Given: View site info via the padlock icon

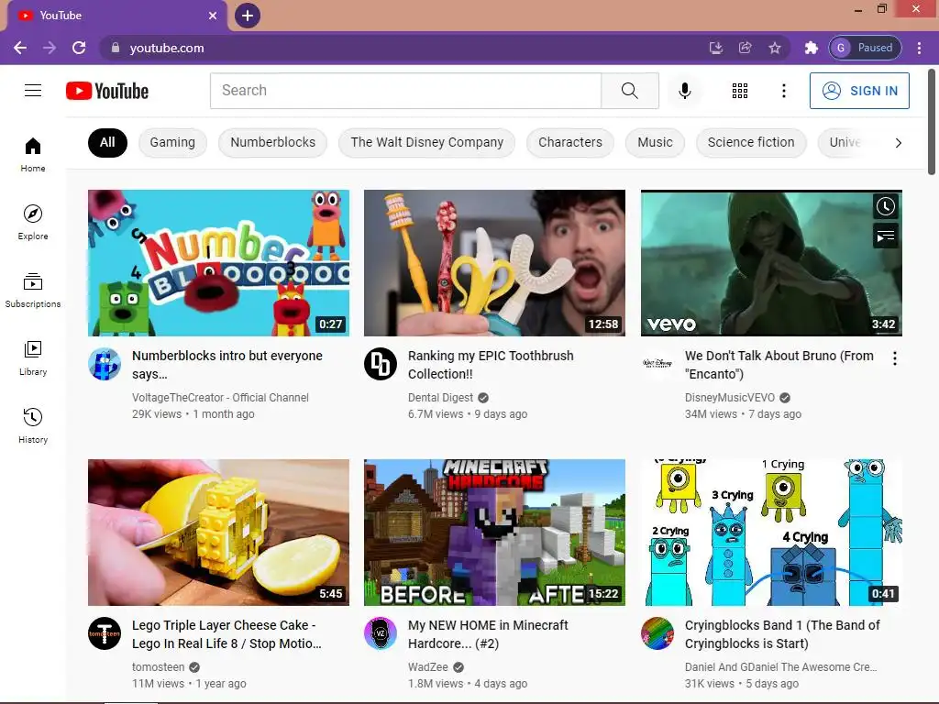Looking at the screenshot, I should coord(116,48).
